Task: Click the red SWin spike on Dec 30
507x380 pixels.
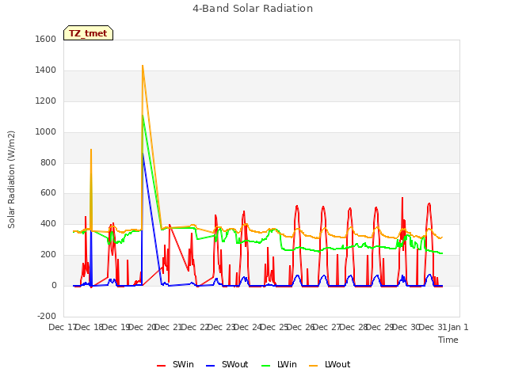Action: (x=402, y=198)
